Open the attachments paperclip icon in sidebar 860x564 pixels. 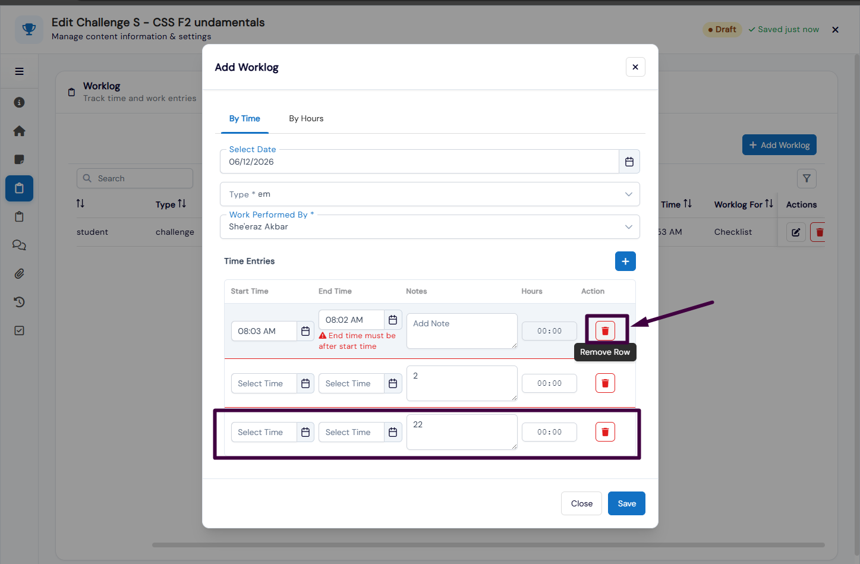[19, 273]
